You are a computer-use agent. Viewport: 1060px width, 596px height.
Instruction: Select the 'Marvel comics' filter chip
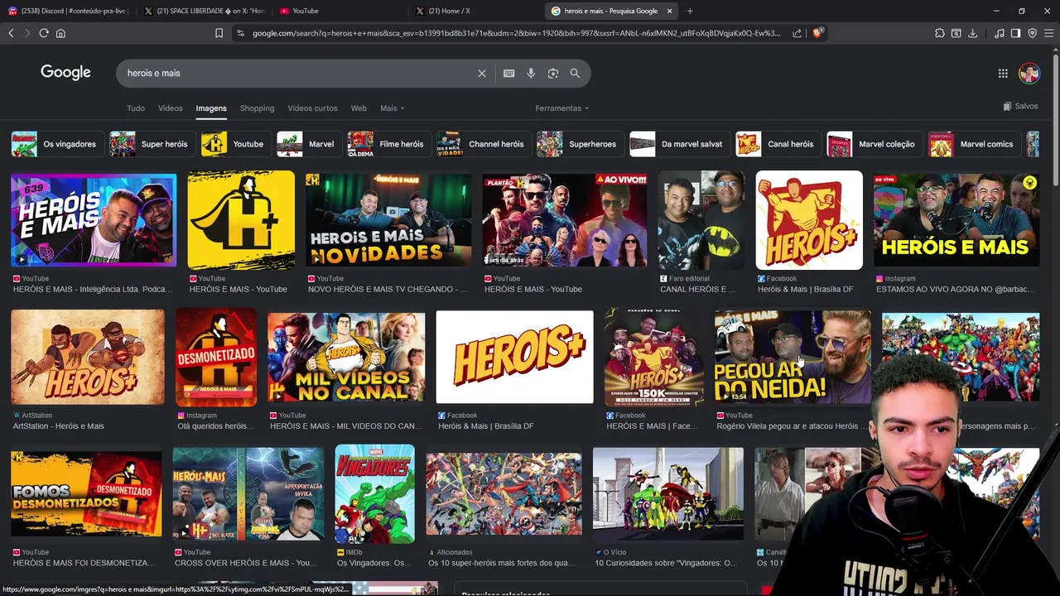(x=973, y=144)
